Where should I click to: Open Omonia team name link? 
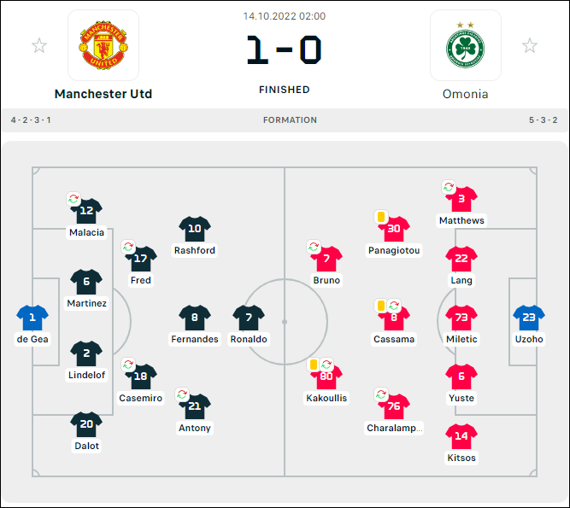coord(465,94)
